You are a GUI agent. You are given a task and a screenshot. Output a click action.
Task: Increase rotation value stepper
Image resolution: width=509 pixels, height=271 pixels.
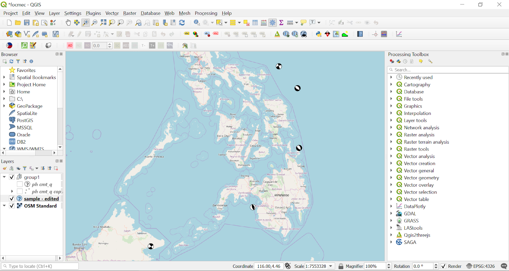pyautogui.click(x=436, y=265)
